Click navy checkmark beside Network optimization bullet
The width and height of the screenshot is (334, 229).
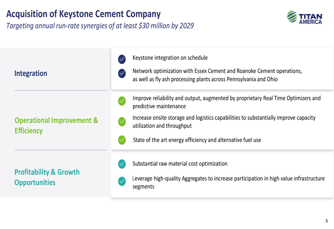(122, 73)
